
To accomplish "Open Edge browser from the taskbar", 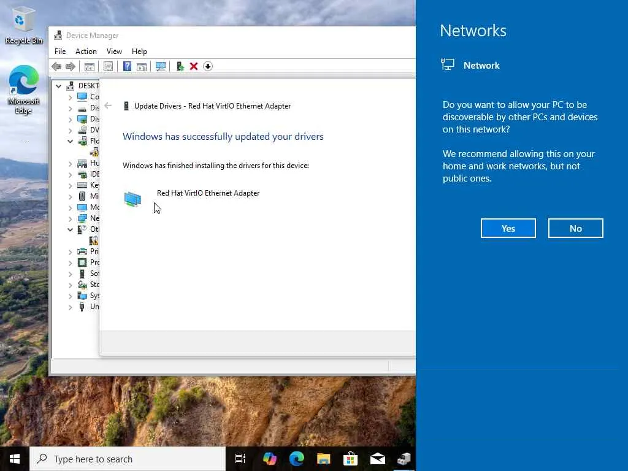I will (297, 459).
